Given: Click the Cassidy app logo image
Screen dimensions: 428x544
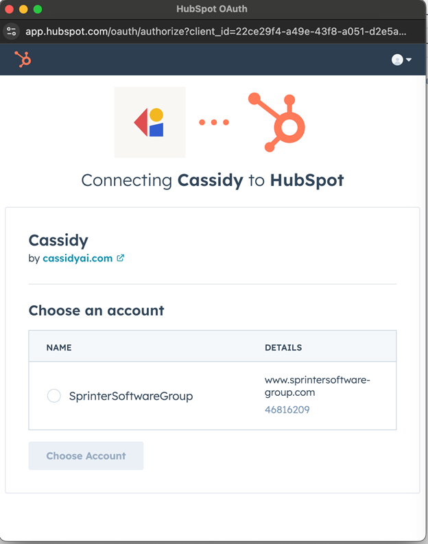Looking at the screenshot, I should [150, 122].
